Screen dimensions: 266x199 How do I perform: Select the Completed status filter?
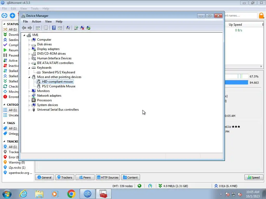[11, 45]
